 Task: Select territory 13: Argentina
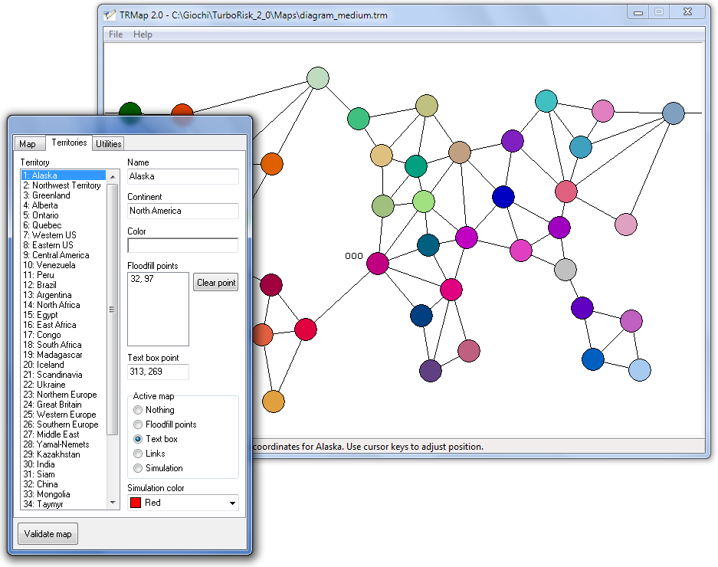(64, 295)
